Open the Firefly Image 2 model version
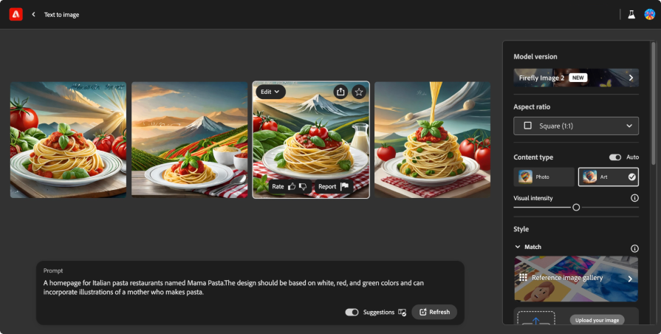 click(x=576, y=78)
